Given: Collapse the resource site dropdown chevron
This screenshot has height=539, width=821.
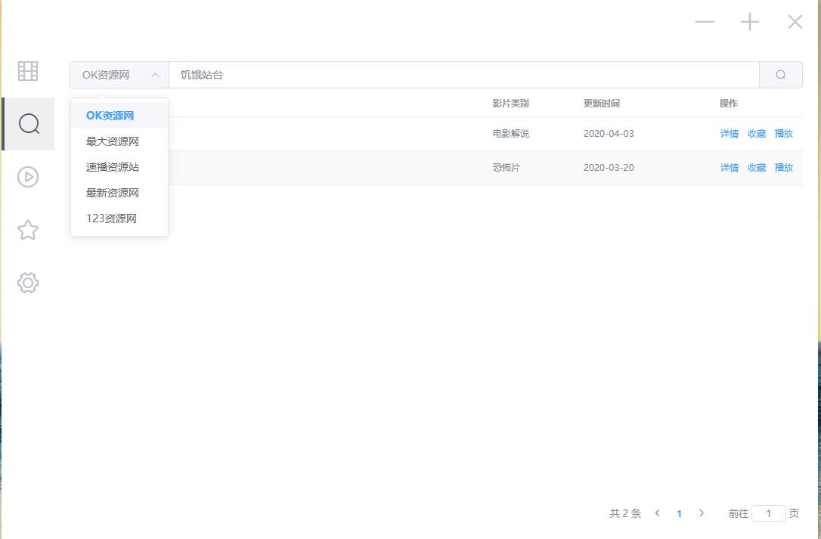Looking at the screenshot, I should tap(155, 74).
